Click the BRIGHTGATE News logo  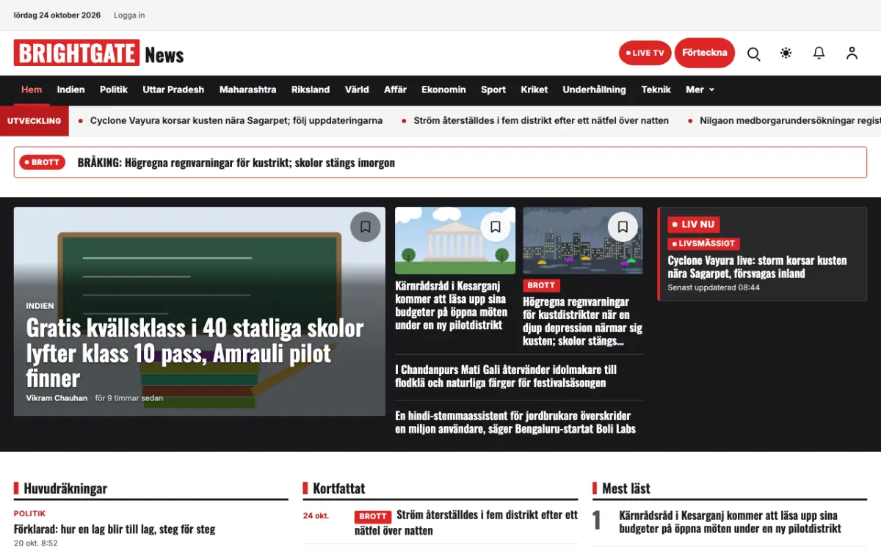point(98,54)
